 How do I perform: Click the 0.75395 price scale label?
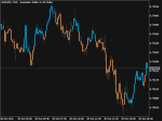(154, 34)
